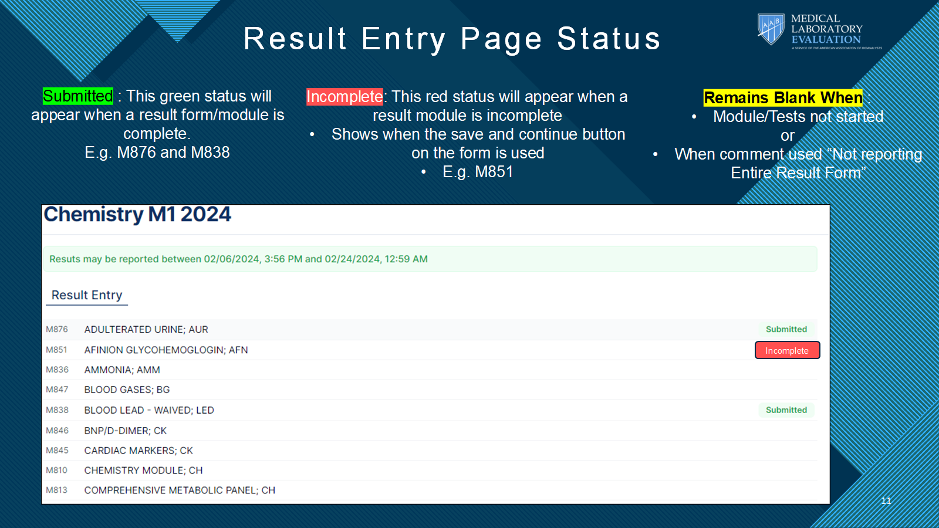
Task: Click Submitted badge for Blood Lead row
Action: tap(786, 410)
